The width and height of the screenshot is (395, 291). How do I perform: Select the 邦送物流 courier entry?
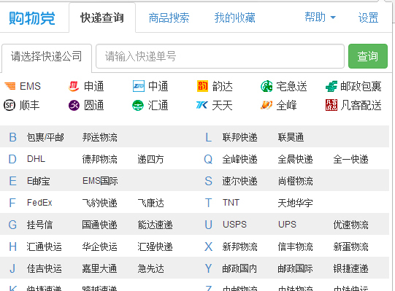(x=100, y=137)
